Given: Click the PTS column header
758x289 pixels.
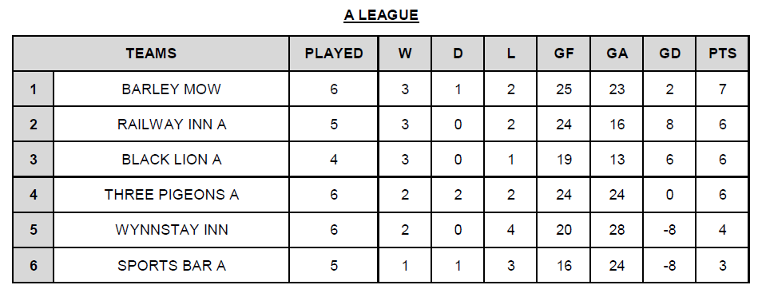Looking at the screenshot, I should [722, 53].
